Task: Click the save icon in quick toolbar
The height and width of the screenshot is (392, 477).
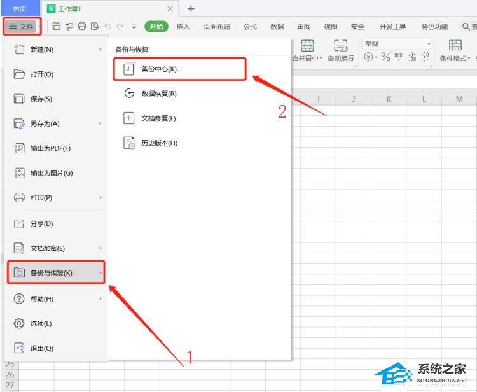Action: 56,27
